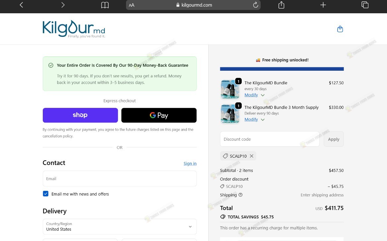This screenshot has width=387, height=241.
Task: Modify the 3 Month Supply bundle
Action: [x=251, y=120]
